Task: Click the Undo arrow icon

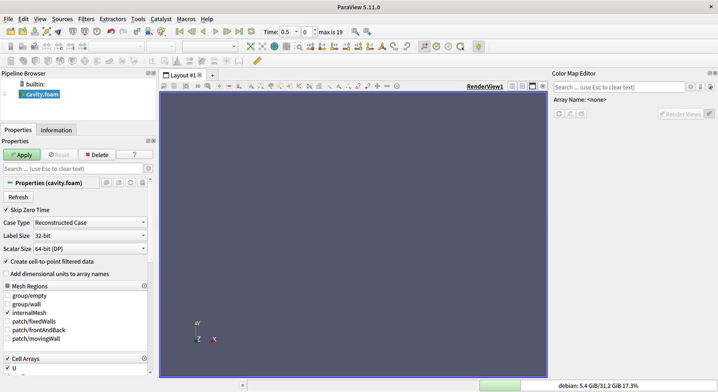Action: (111, 32)
